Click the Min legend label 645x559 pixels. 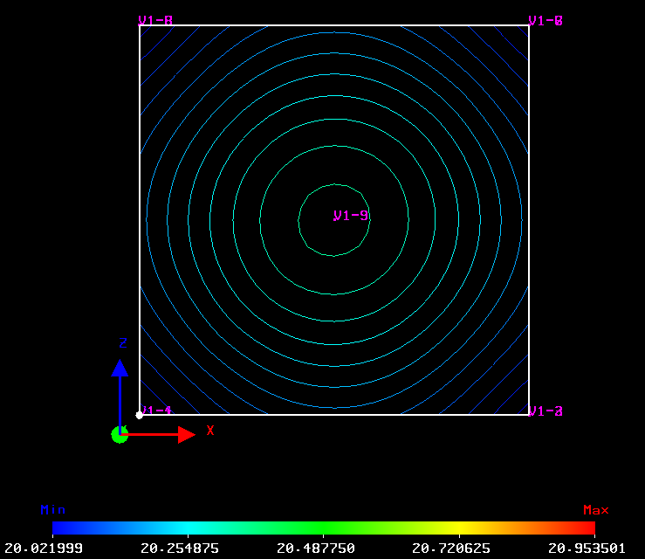[52, 509]
